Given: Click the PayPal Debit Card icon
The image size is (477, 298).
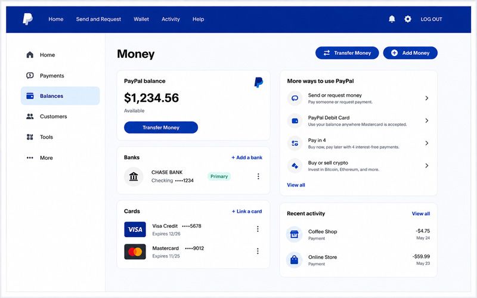Looking at the screenshot, I should (295, 121).
